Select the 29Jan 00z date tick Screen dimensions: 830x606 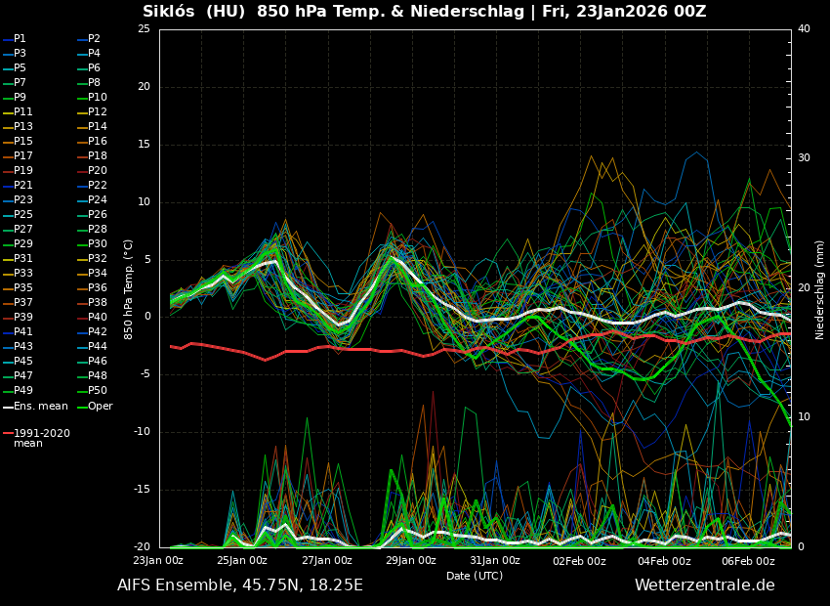pyautogui.click(x=411, y=561)
